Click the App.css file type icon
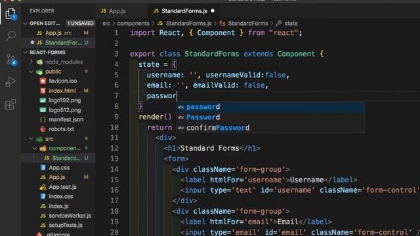This screenshot has height=236, width=420. (x=43, y=168)
